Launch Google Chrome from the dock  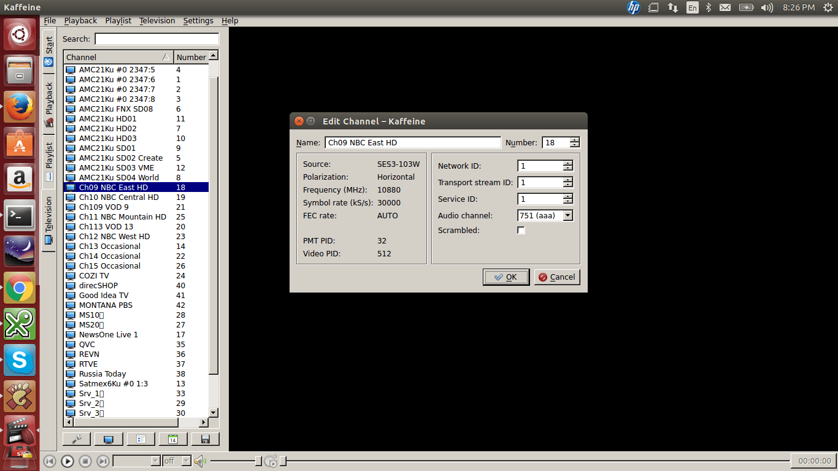click(20, 288)
